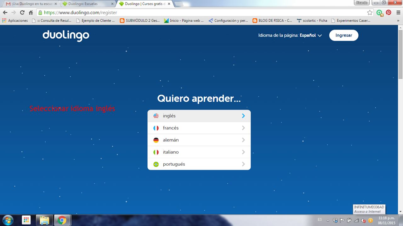The height and width of the screenshot is (226, 403).
Task: Switch to the Duolingo: Escuelas tab
Action: (88, 4)
